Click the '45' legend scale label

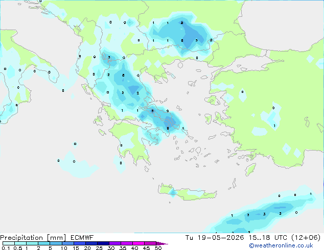click(146, 248)
